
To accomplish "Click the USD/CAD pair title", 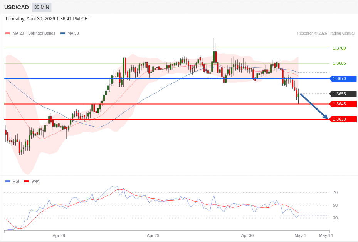I will tap(17, 7).
